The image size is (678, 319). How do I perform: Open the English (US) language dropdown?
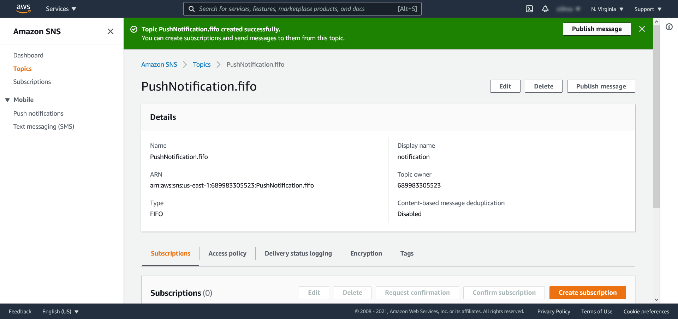click(x=60, y=312)
